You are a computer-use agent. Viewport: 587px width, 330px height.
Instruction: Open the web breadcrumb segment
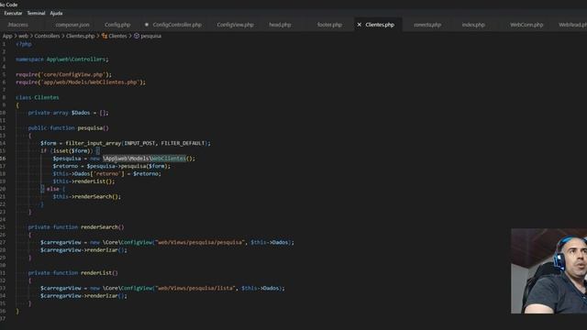[23, 36]
